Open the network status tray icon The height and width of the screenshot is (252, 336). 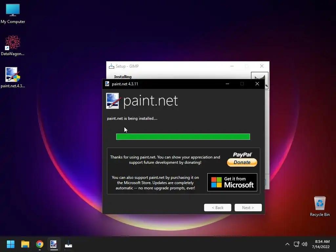pos(296,244)
